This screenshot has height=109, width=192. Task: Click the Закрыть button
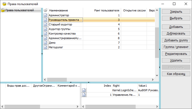[176, 12]
